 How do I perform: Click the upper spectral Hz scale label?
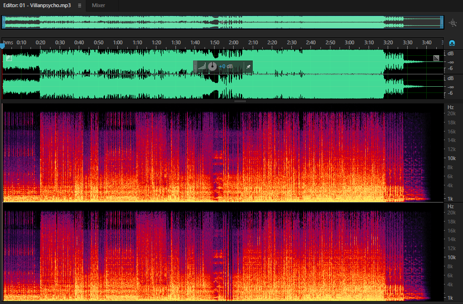[x=450, y=107]
